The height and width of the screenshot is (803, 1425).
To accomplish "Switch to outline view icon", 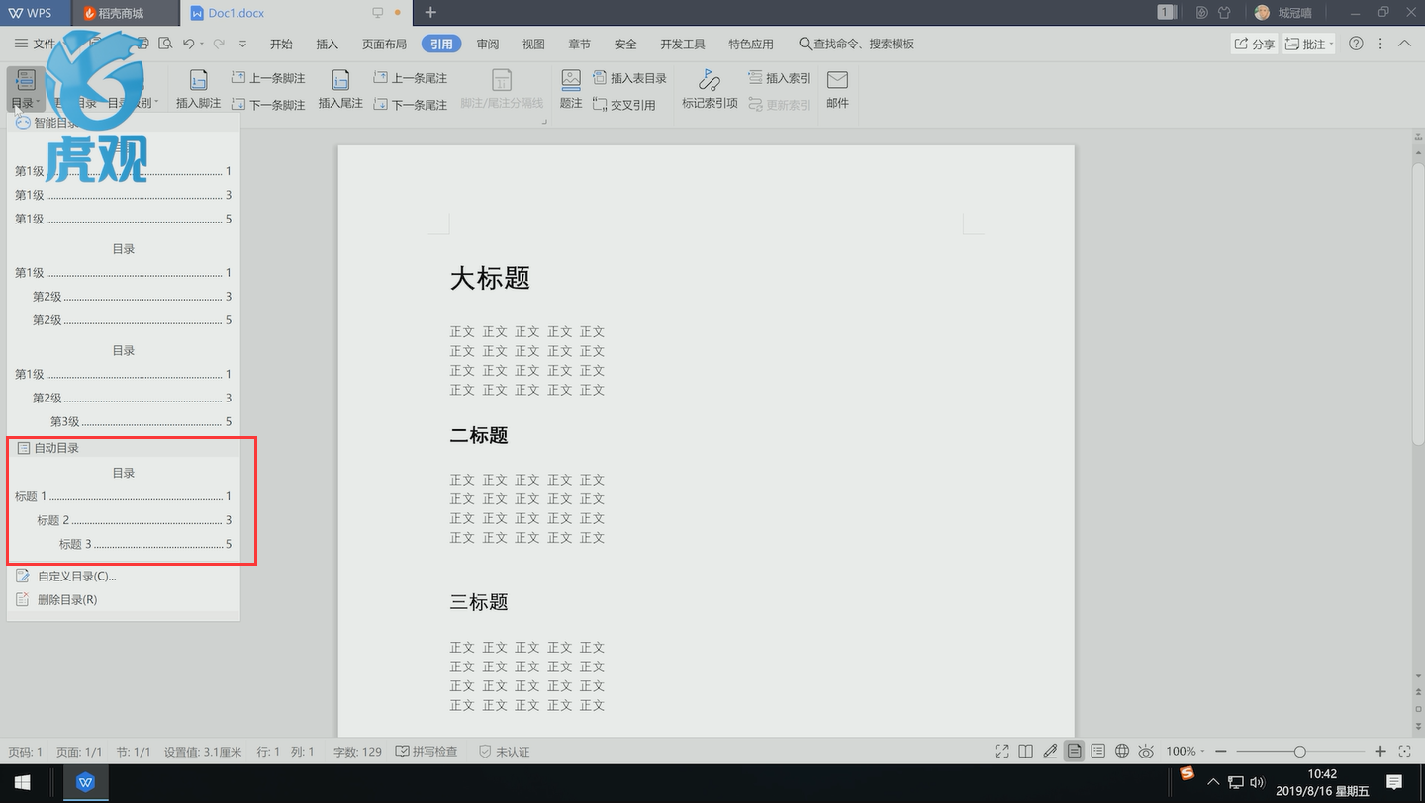I will click(1097, 752).
